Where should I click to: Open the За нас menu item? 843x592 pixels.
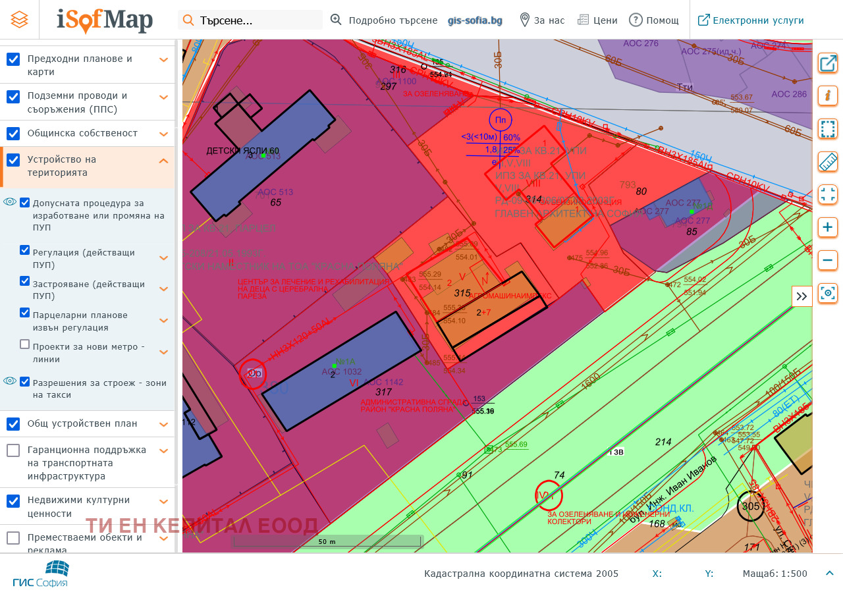click(x=542, y=20)
